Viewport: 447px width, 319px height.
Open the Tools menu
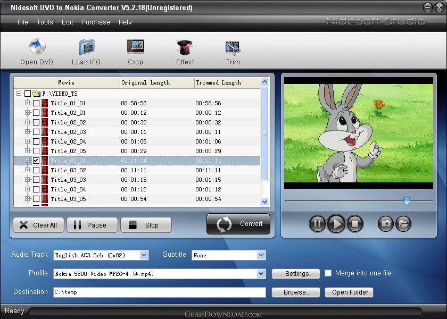[x=45, y=22]
